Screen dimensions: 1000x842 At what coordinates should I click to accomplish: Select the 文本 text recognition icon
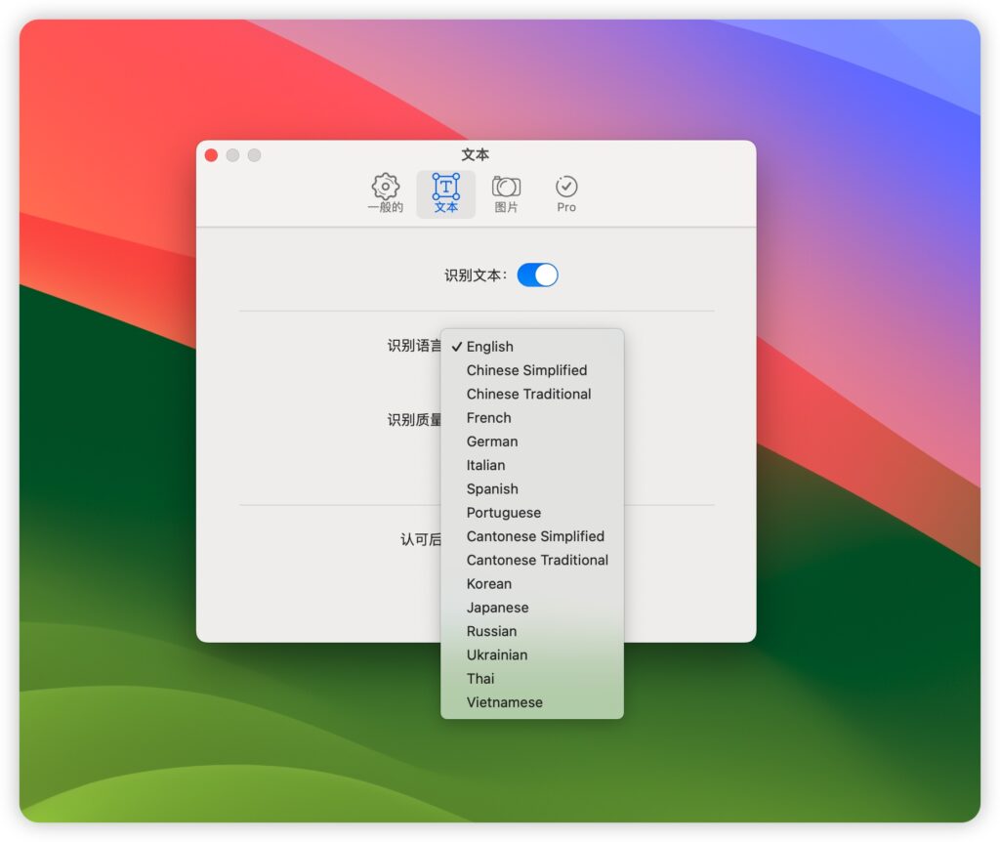coord(445,192)
